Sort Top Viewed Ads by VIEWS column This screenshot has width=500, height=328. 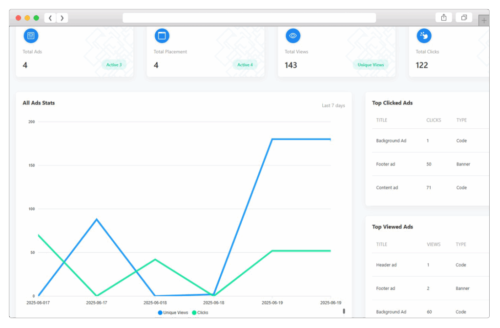[x=434, y=245]
